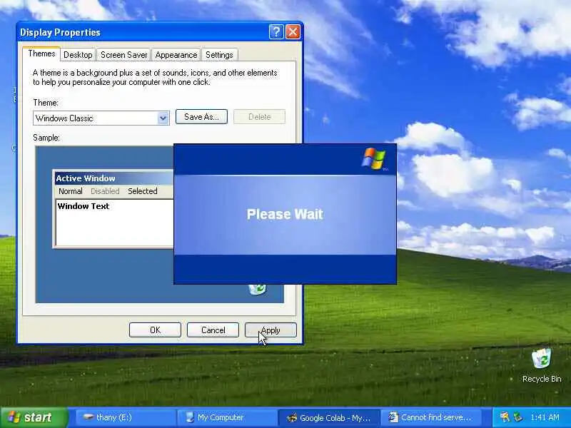Image resolution: width=571 pixels, height=428 pixels.
Task: Click the Recycle Bin icon in theme sample
Action: 258,290
